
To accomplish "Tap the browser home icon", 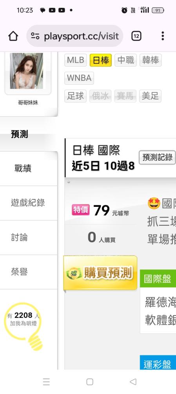I will pyautogui.click(x=13, y=36).
